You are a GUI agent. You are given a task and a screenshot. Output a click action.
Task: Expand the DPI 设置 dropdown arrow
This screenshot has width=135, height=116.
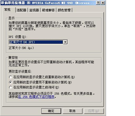click(65, 42)
